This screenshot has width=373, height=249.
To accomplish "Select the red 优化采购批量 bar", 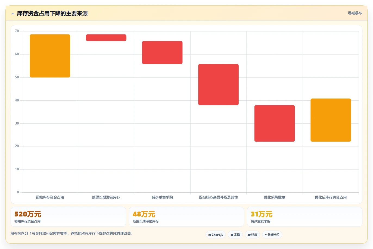I will pos(275,123).
